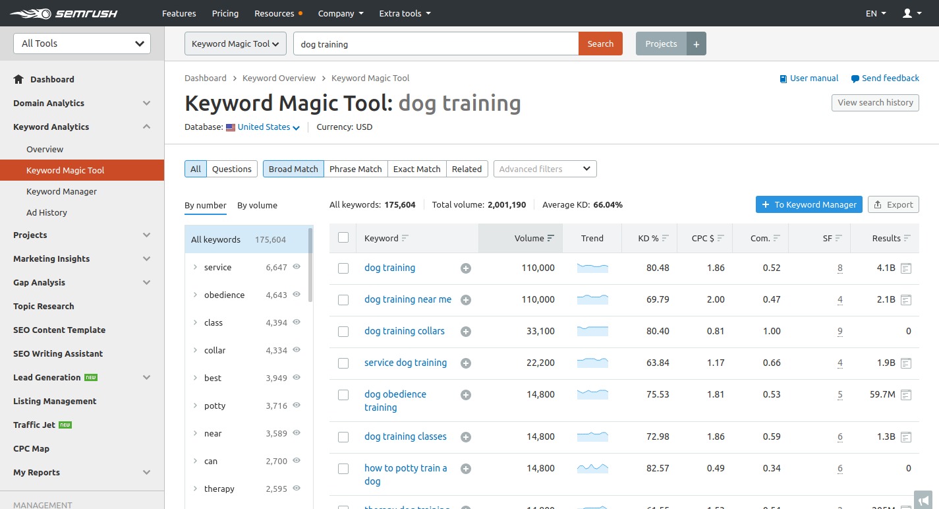This screenshot has width=939, height=509.
Task: Check the box for 'dog training collars'
Action: click(343, 332)
